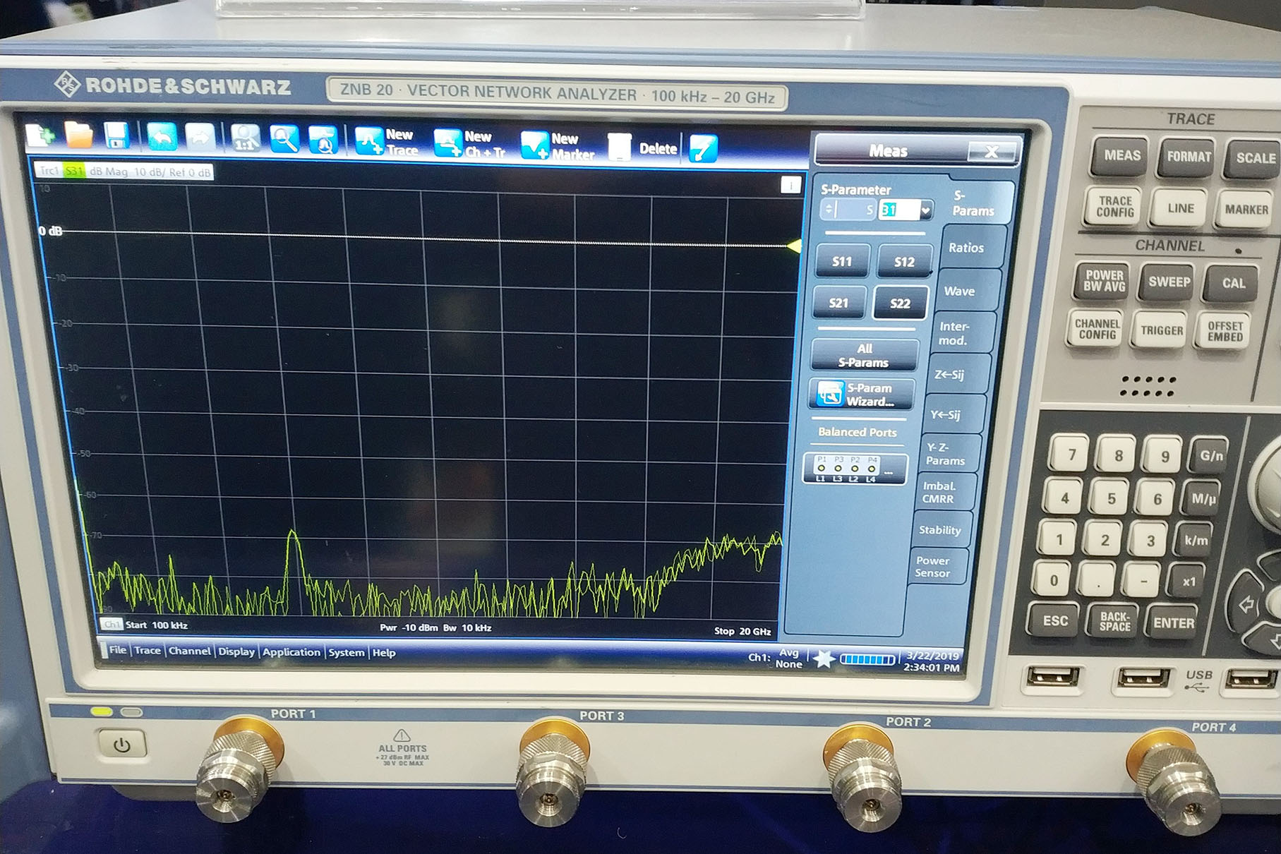
Task: Click the Stop 20 GHz frequency label
Action: pos(742,631)
